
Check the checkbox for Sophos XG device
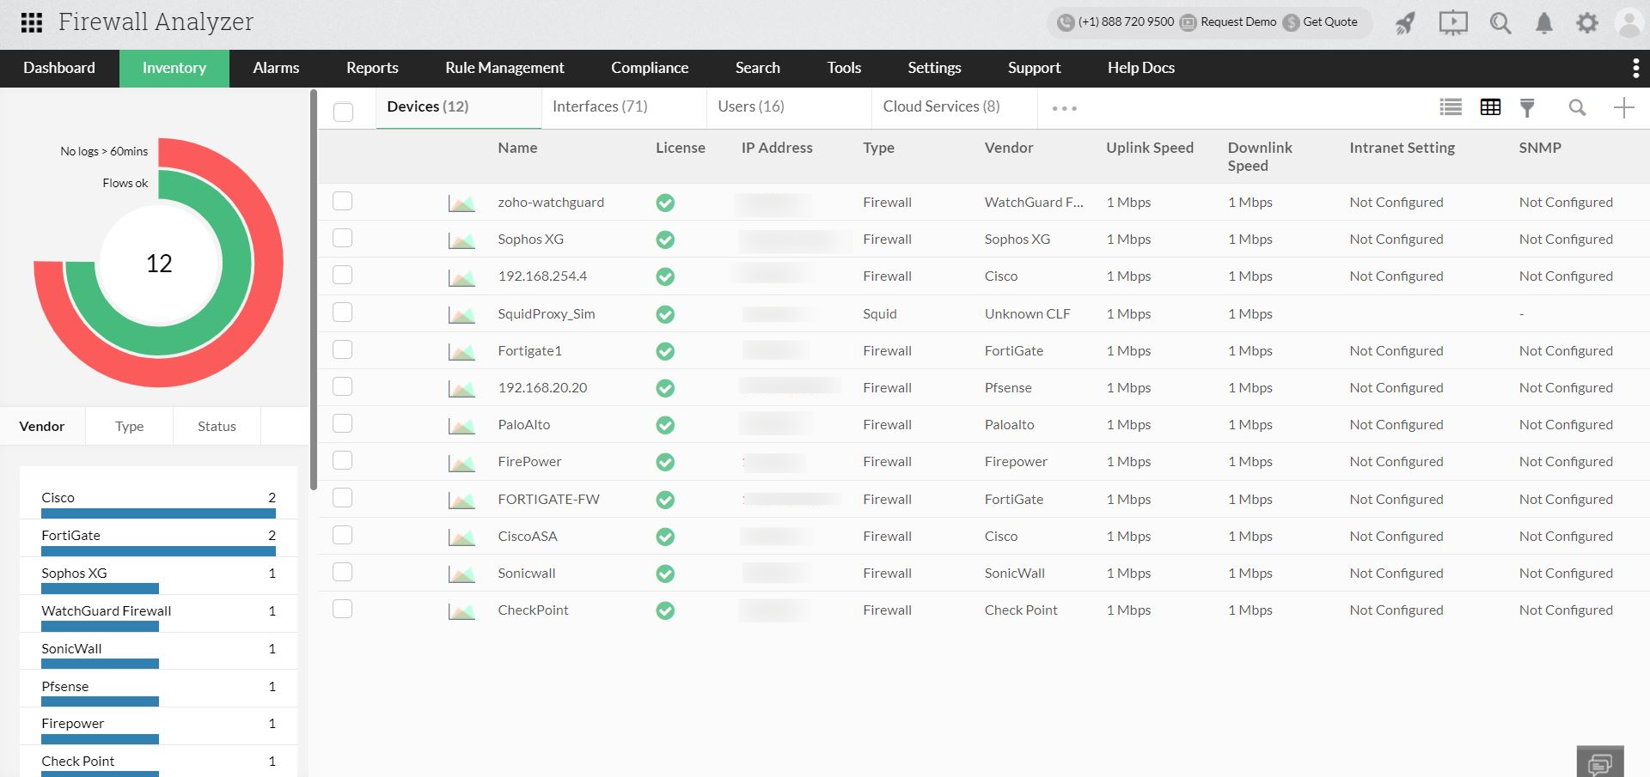coord(342,238)
